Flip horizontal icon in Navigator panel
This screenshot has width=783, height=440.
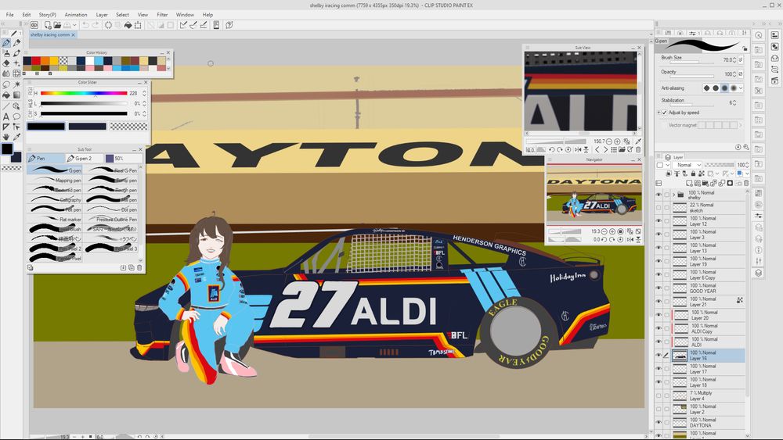pyautogui.click(x=630, y=240)
